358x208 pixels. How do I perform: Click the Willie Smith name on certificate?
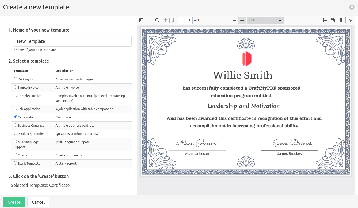(x=243, y=75)
